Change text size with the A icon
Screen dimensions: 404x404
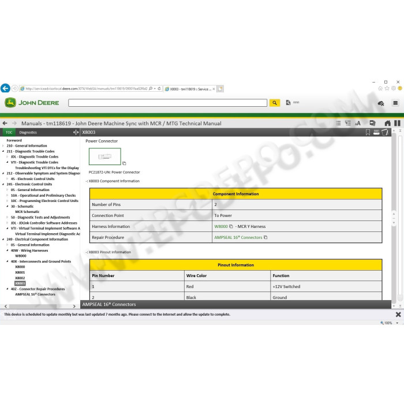pos(358,124)
